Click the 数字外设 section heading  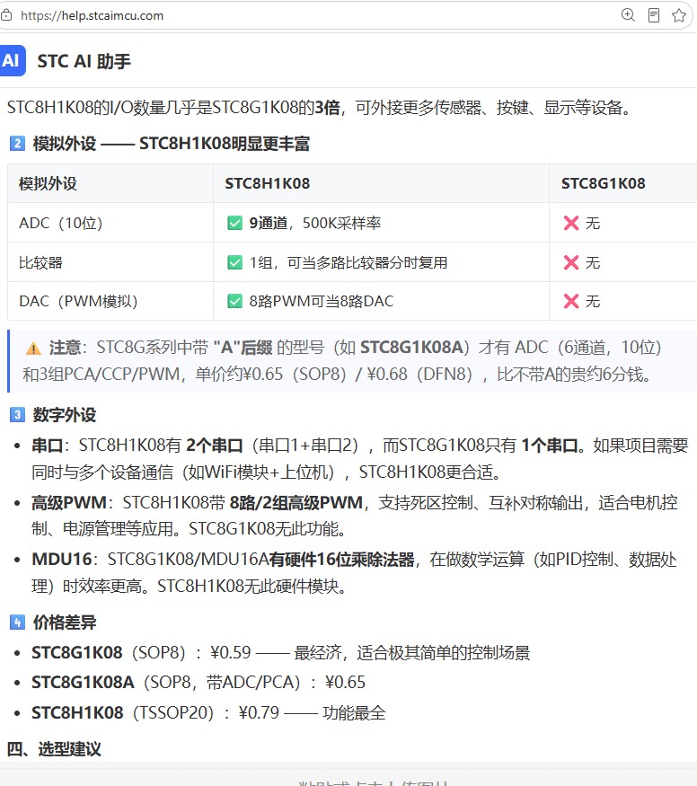click(x=64, y=414)
